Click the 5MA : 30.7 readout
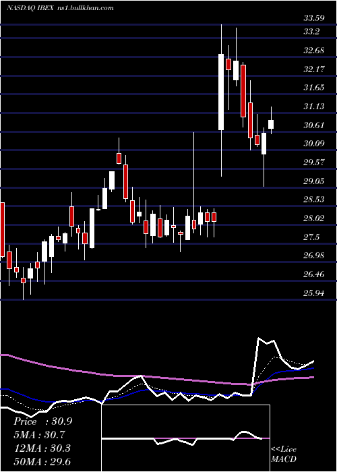Viewport: 337px width, 472px height. pos(39,435)
